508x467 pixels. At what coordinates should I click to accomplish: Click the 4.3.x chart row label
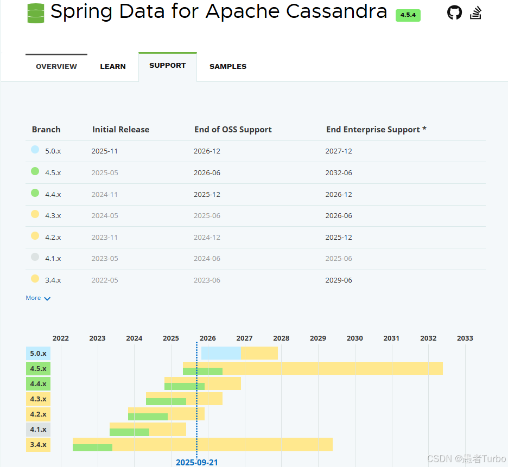click(38, 399)
